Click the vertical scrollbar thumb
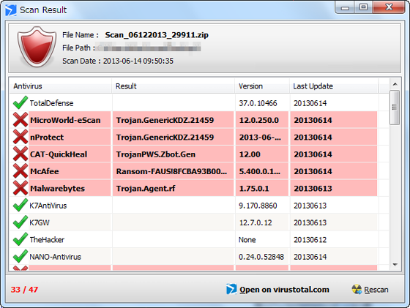The image size is (410, 308). (x=395, y=107)
